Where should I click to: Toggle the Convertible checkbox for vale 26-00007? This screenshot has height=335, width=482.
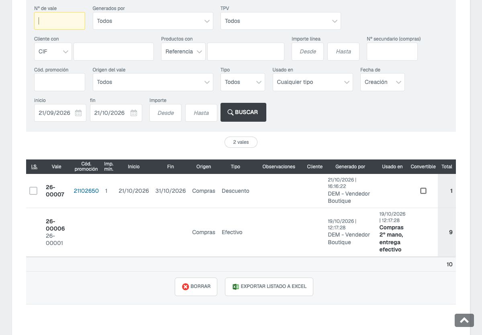[x=423, y=191]
